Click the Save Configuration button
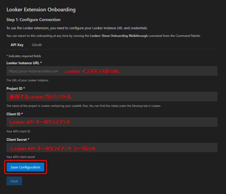The height and width of the screenshot is (194, 226). pos(25,167)
